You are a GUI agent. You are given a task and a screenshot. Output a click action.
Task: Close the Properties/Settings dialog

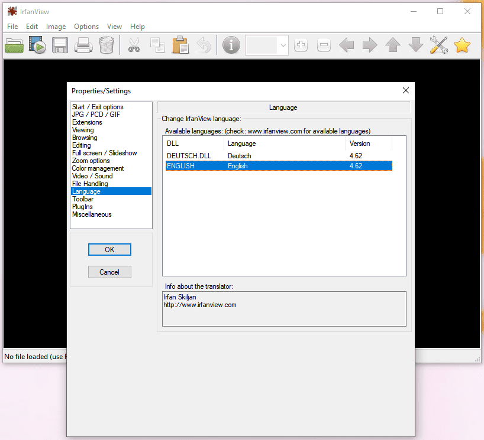coord(405,90)
